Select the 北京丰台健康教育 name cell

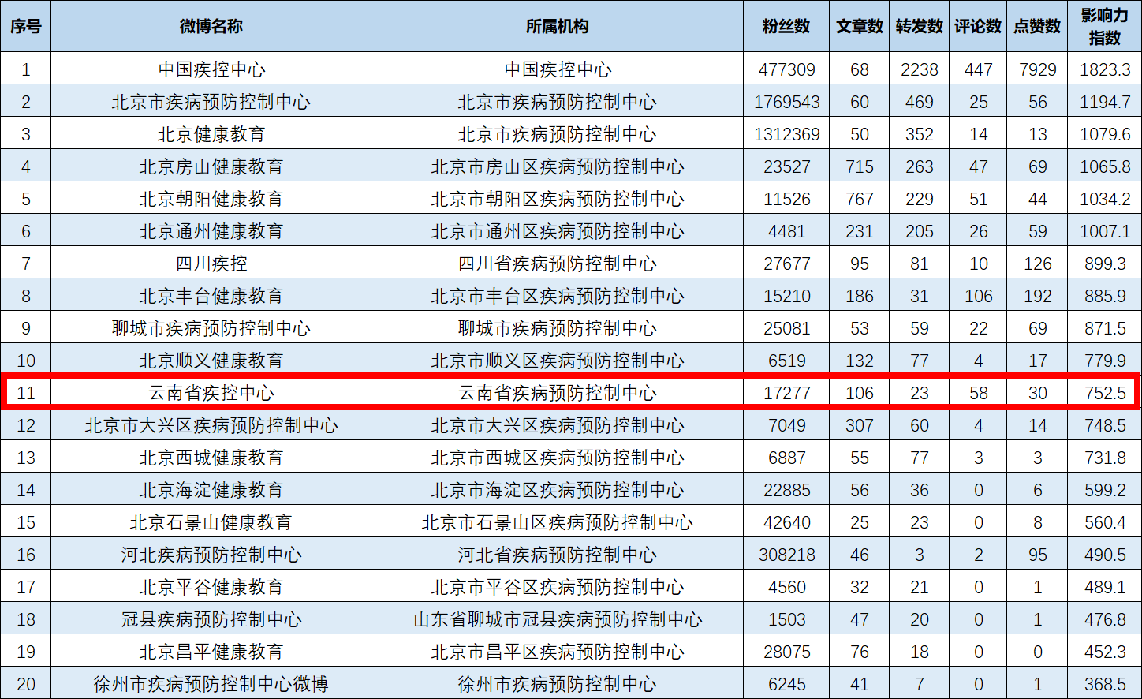pos(211,296)
